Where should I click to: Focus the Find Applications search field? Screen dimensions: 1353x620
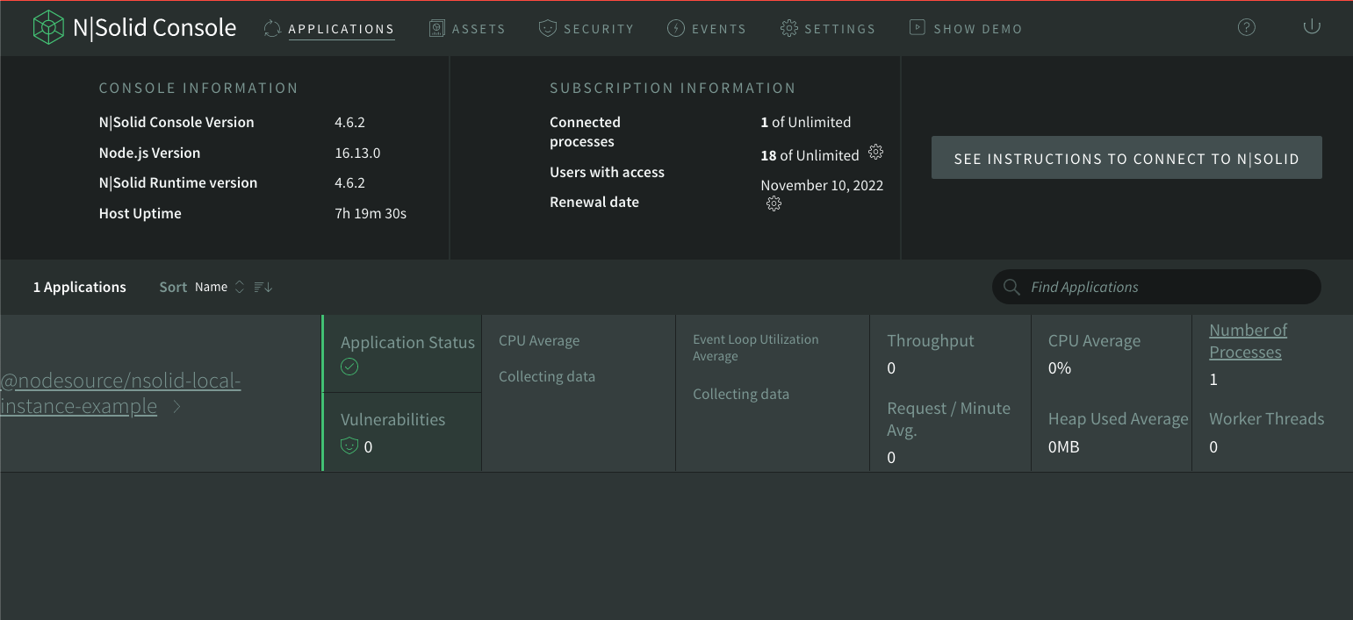coord(1156,287)
